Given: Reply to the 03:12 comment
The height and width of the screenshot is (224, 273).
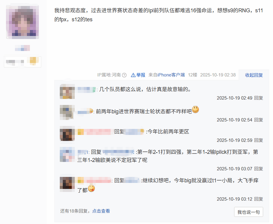Looking at the screenshot, I should pos(259,199).
